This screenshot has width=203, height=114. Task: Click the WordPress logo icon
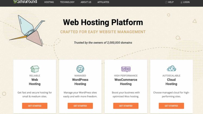click(80, 69)
